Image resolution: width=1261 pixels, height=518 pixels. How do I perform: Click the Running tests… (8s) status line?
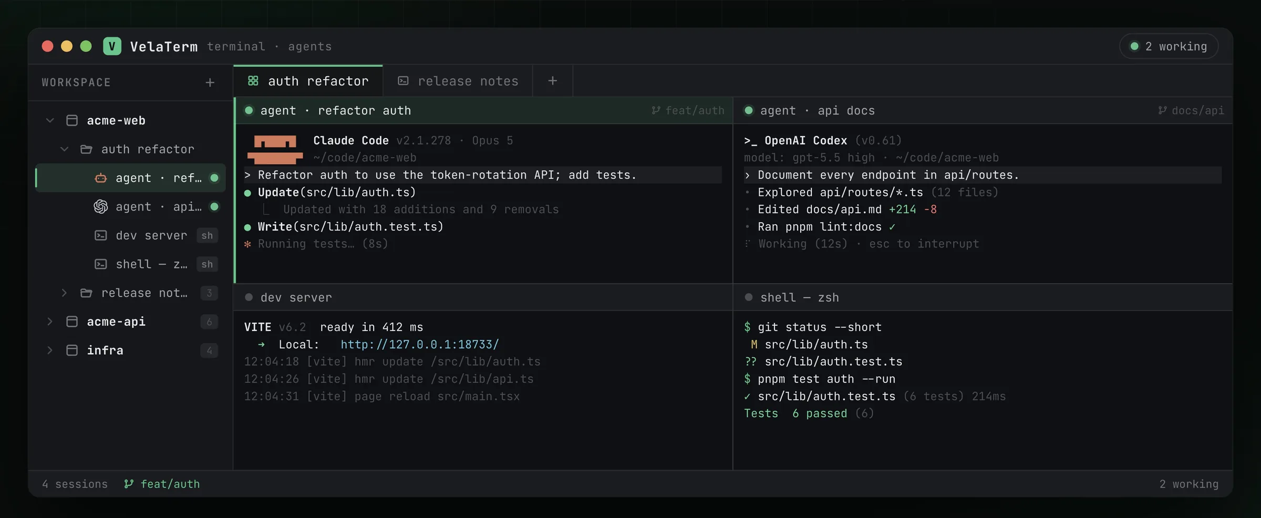[316, 244]
